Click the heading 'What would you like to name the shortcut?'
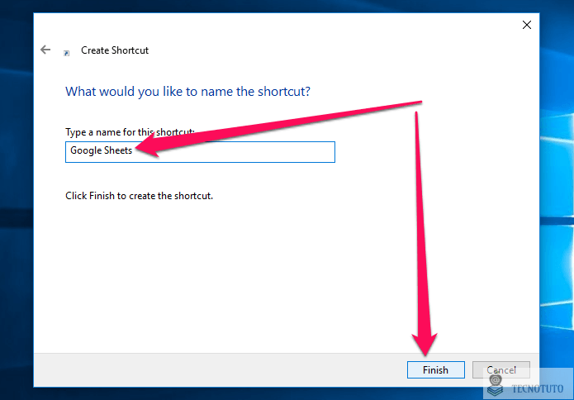574x400 pixels. 187,91
